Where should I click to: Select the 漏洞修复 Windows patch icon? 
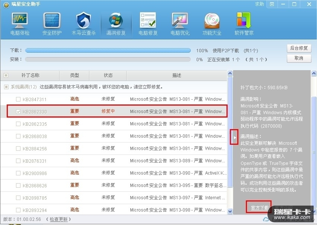(x=116, y=24)
